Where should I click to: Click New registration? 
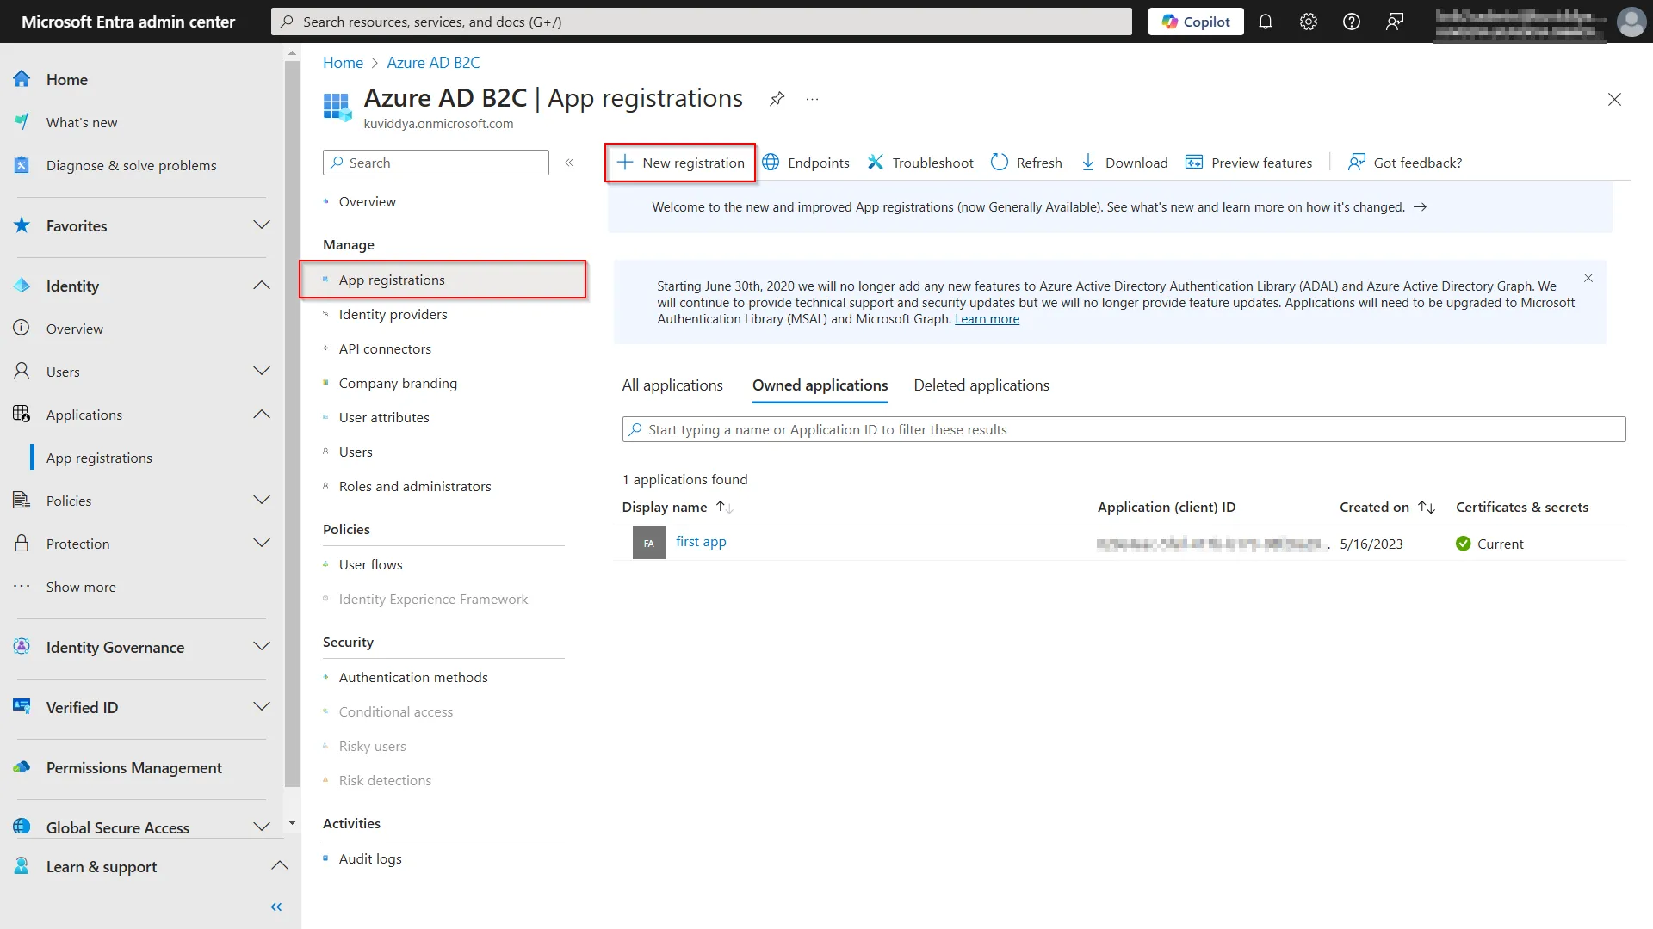click(680, 163)
